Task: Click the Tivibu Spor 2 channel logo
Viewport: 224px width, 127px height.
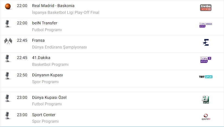Action: [x=206, y=8]
